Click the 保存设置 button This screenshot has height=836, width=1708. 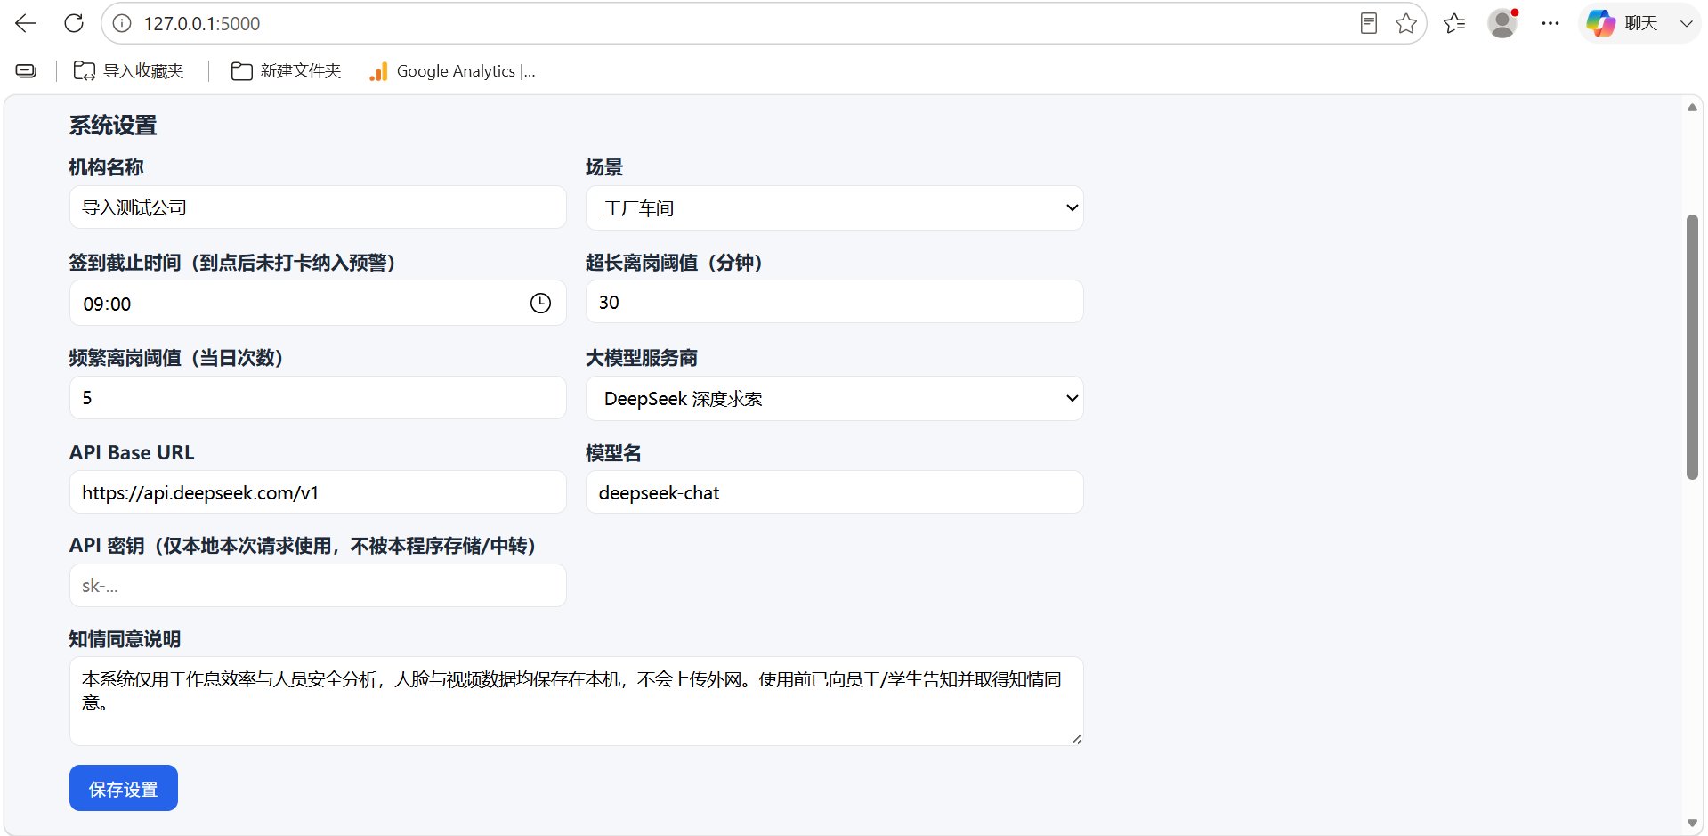tap(124, 789)
